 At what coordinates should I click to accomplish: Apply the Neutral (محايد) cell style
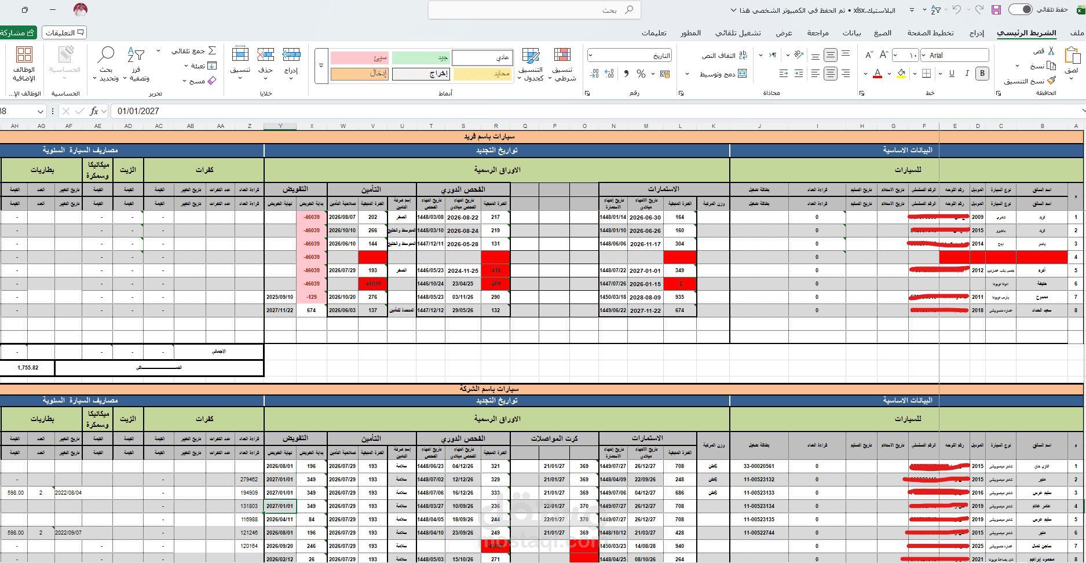(x=482, y=74)
